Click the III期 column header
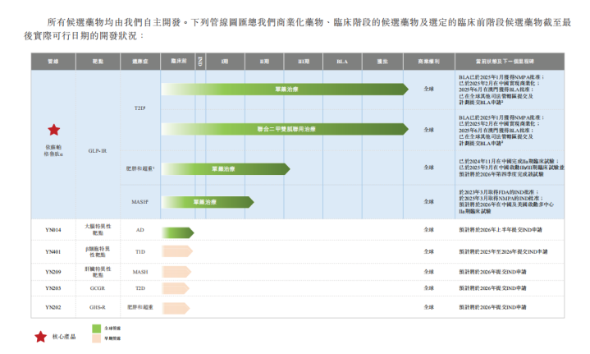The height and width of the screenshot is (354, 590). tap(303, 62)
